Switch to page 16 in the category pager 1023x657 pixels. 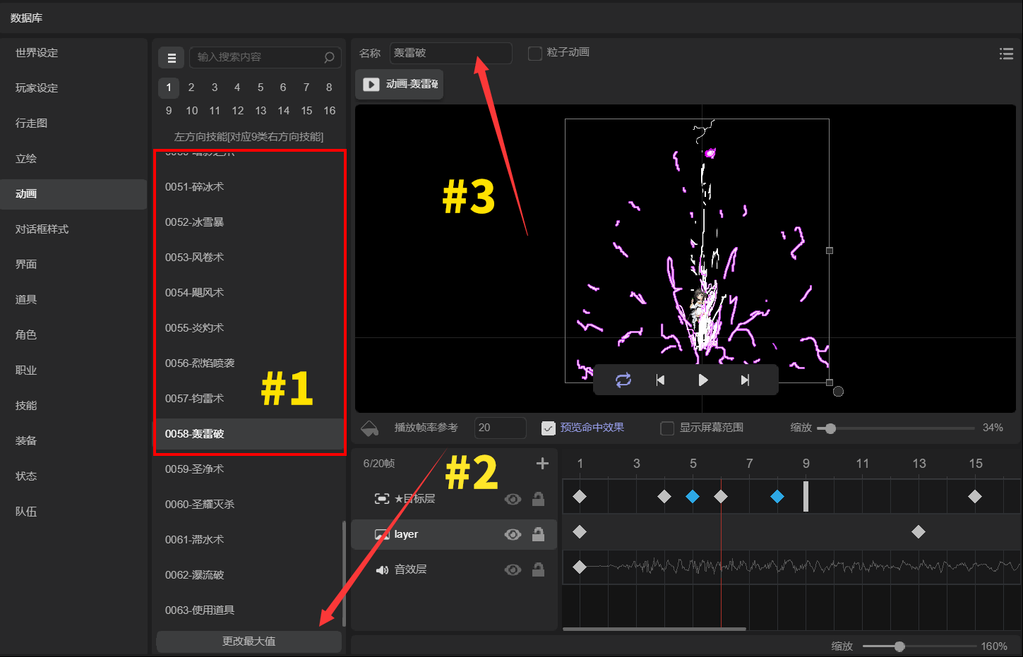tap(330, 111)
